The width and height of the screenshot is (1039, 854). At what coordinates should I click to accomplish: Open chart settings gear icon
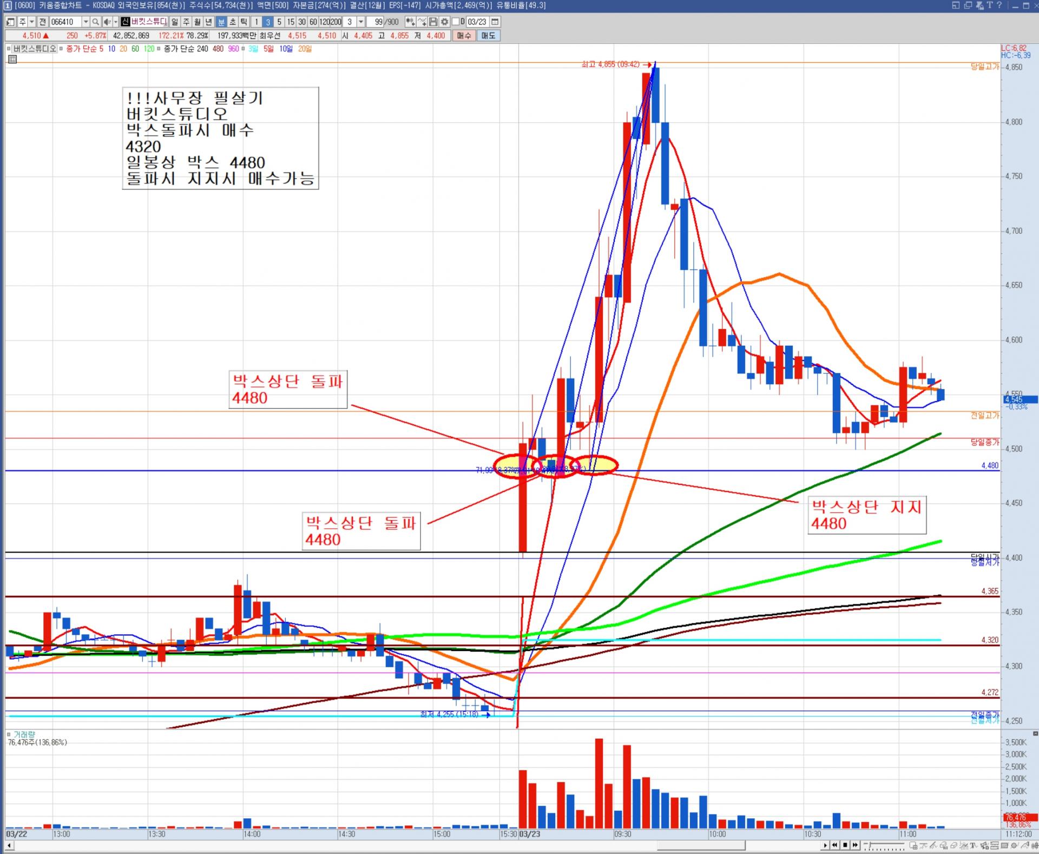tap(444, 22)
